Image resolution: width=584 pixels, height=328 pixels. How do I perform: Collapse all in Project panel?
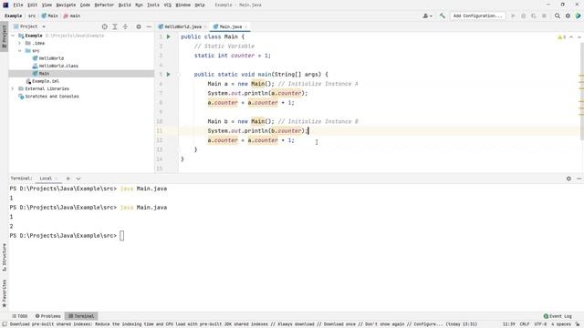click(x=125, y=26)
